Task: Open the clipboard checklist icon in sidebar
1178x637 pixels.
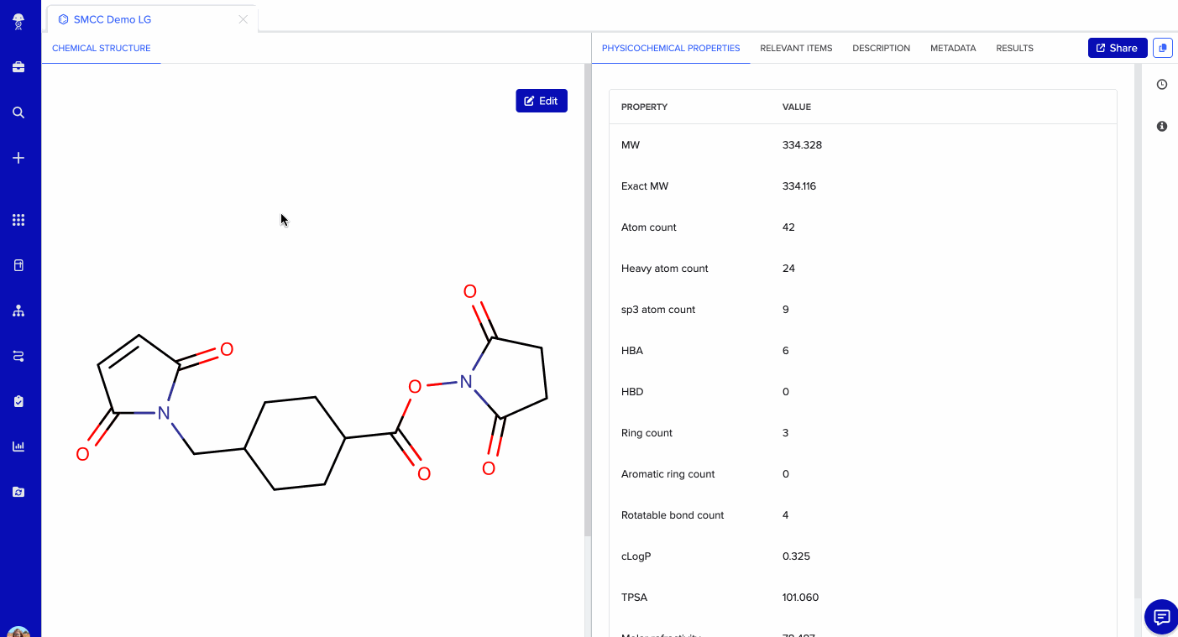Action: point(18,401)
